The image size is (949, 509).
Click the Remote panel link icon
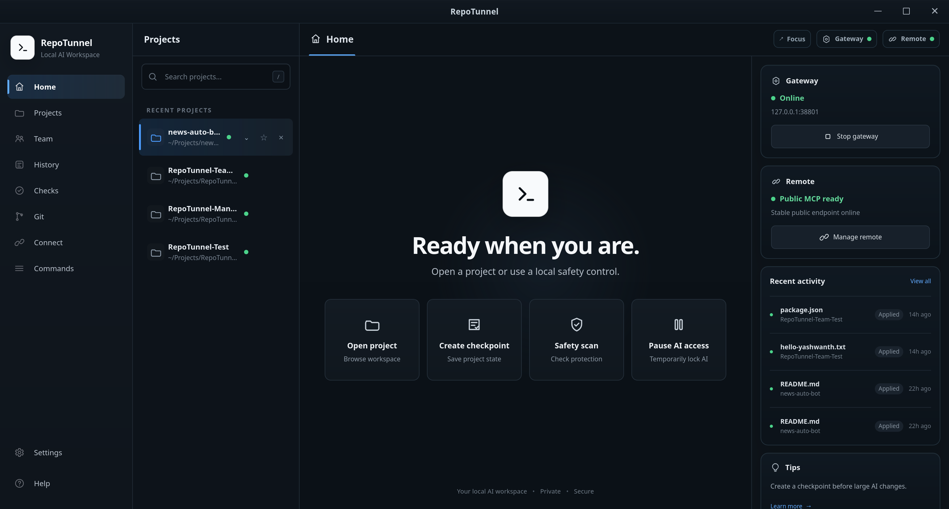point(776,182)
